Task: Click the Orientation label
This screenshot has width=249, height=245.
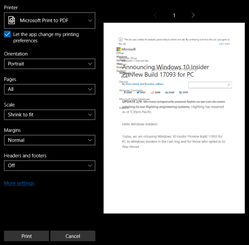Action: tap(16, 54)
